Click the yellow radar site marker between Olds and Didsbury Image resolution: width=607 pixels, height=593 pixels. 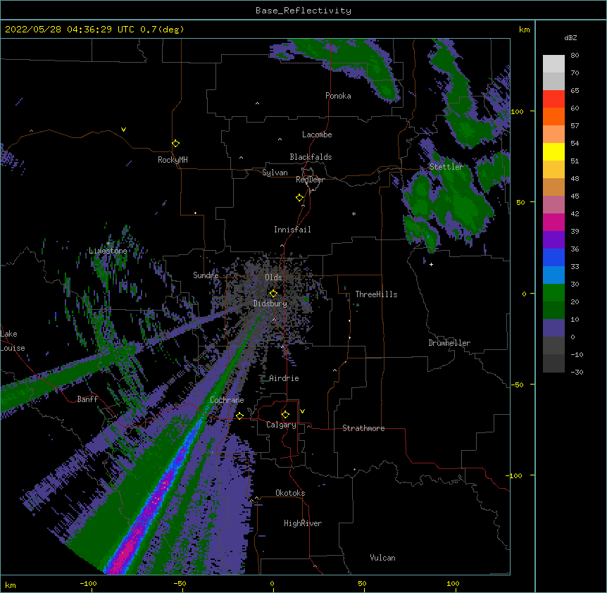273,294
